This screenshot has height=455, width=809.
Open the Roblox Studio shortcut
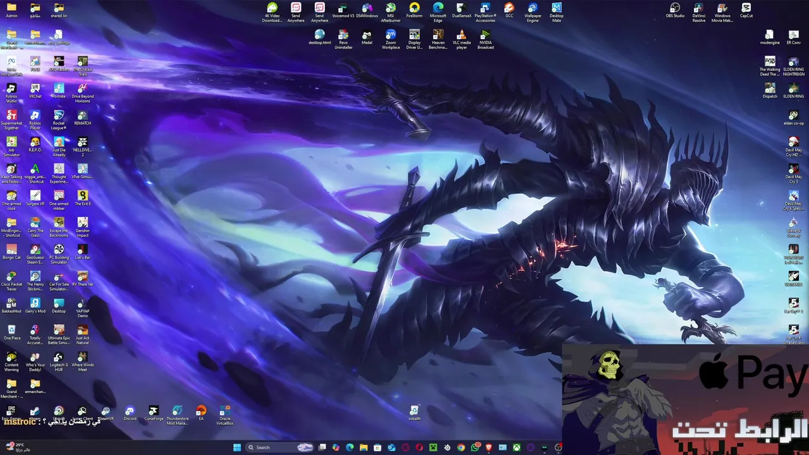(x=11, y=94)
